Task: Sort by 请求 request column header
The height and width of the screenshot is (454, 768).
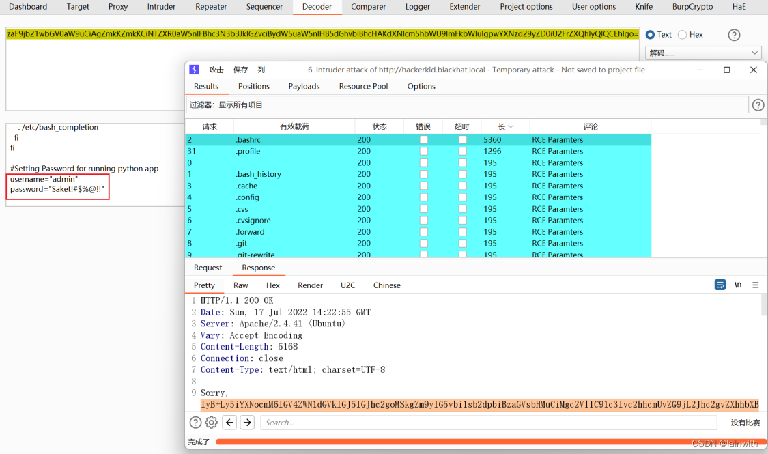Action: (x=209, y=126)
